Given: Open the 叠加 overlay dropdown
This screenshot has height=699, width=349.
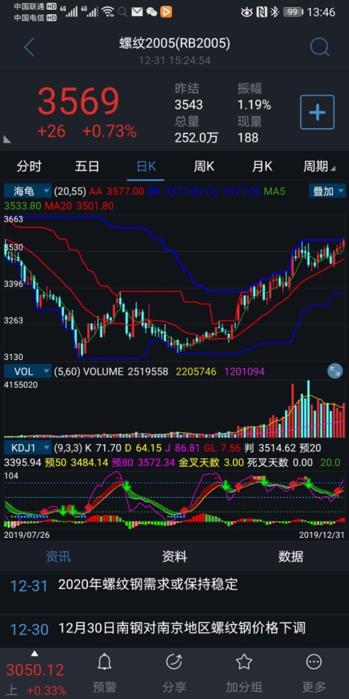Looking at the screenshot, I should click(327, 191).
